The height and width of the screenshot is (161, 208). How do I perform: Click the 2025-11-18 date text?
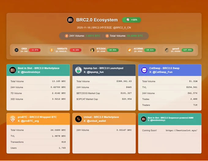pyautogui.click(x=83, y=27)
